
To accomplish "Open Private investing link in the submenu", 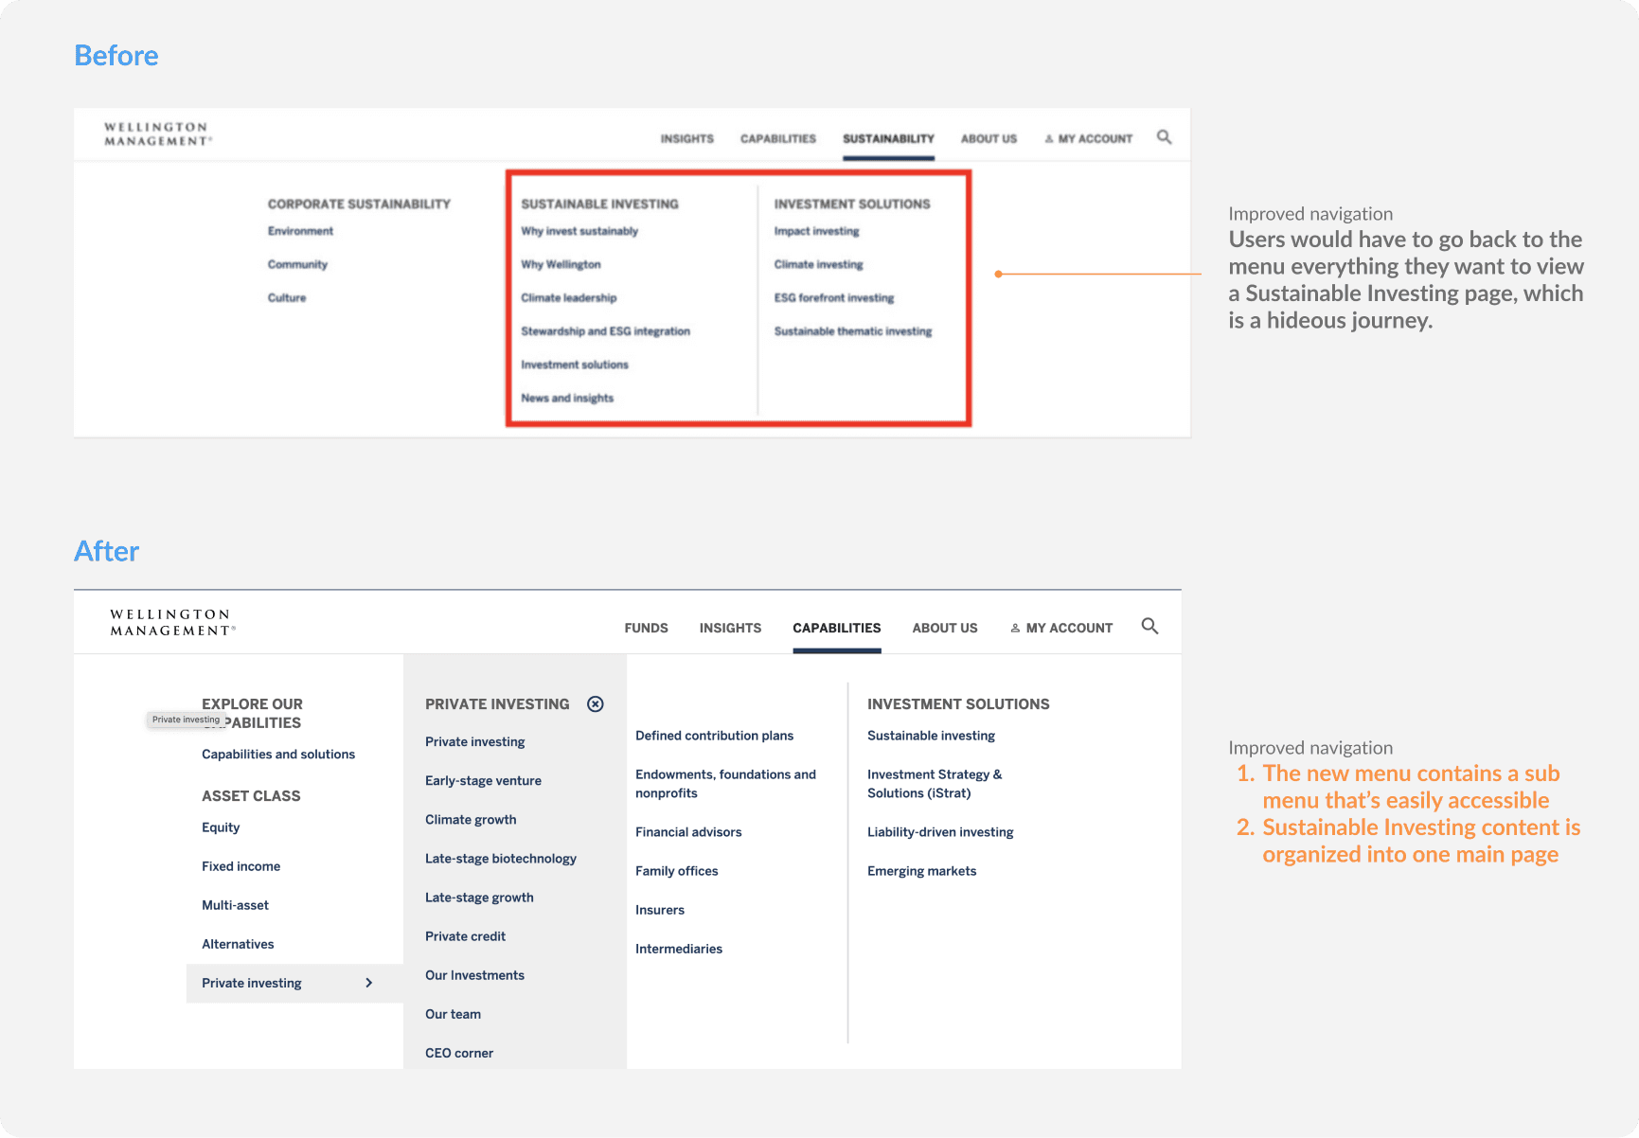I will pos(474,742).
